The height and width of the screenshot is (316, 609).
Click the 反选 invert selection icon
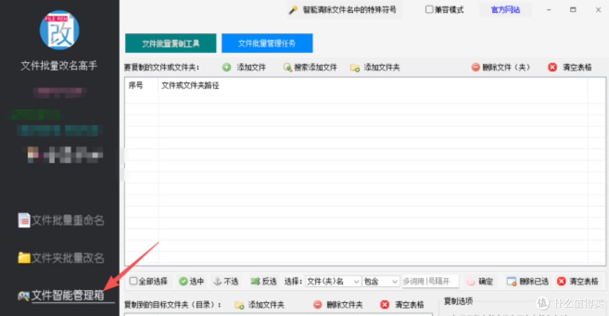[255, 282]
